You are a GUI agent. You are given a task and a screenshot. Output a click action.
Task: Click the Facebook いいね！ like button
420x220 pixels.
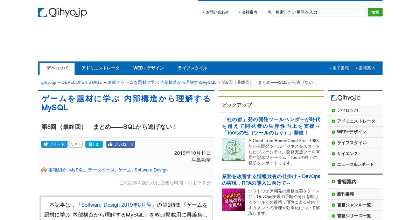[x=121, y=144]
